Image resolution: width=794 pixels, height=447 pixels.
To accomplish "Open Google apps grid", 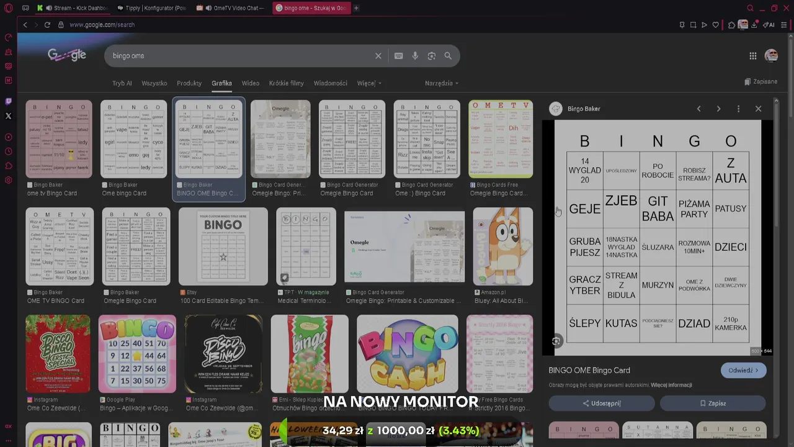I will [752, 56].
